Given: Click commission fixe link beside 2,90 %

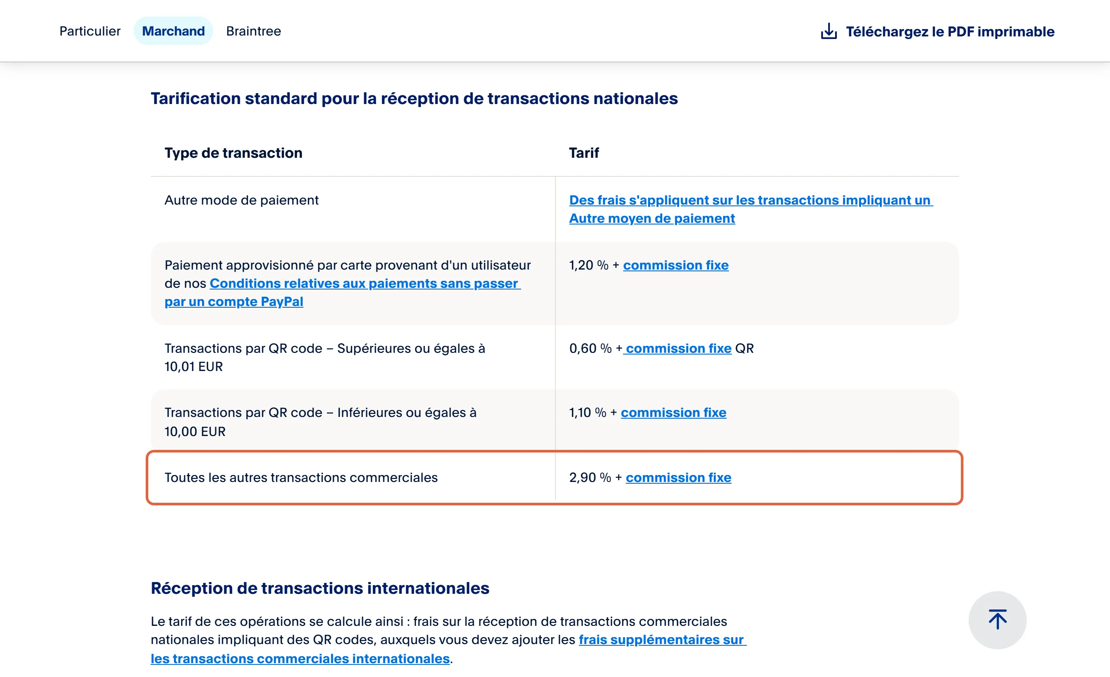Looking at the screenshot, I should pos(679,478).
